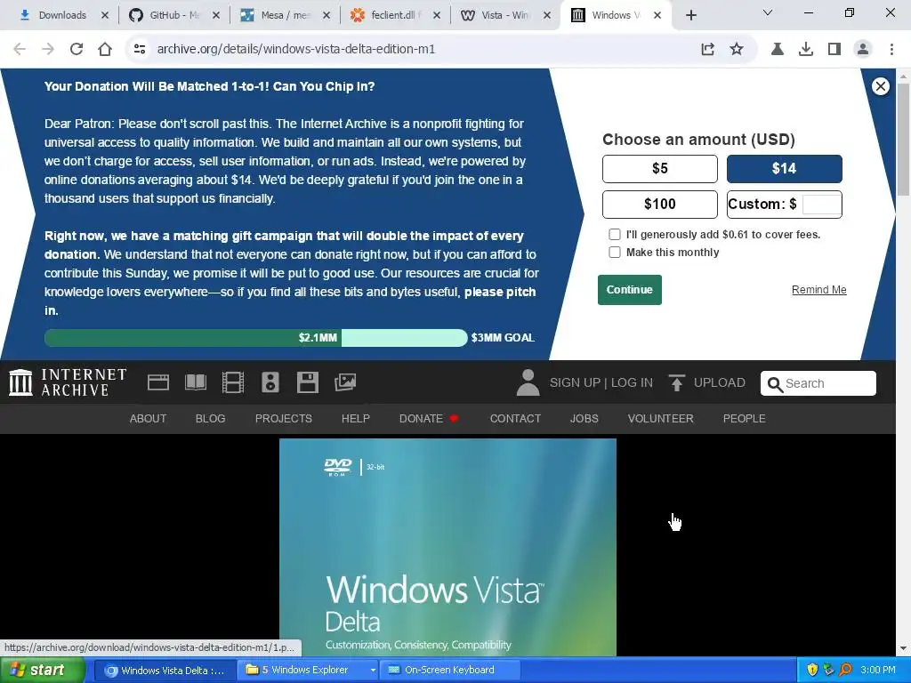Click the forward navigation arrow
Screen dimensions: 911x683
click(x=48, y=49)
